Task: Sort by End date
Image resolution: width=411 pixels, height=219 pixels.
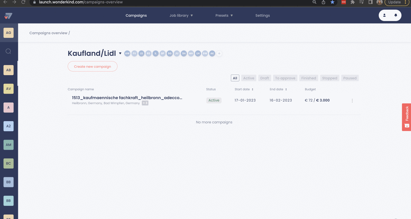Action: (278, 89)
